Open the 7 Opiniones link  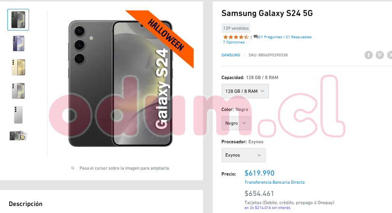click(x=234, y=42)
